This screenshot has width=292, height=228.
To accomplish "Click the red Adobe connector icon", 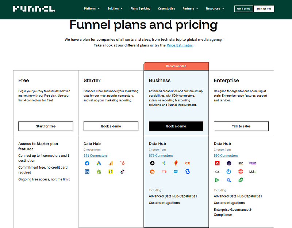I will click(217, 163).
